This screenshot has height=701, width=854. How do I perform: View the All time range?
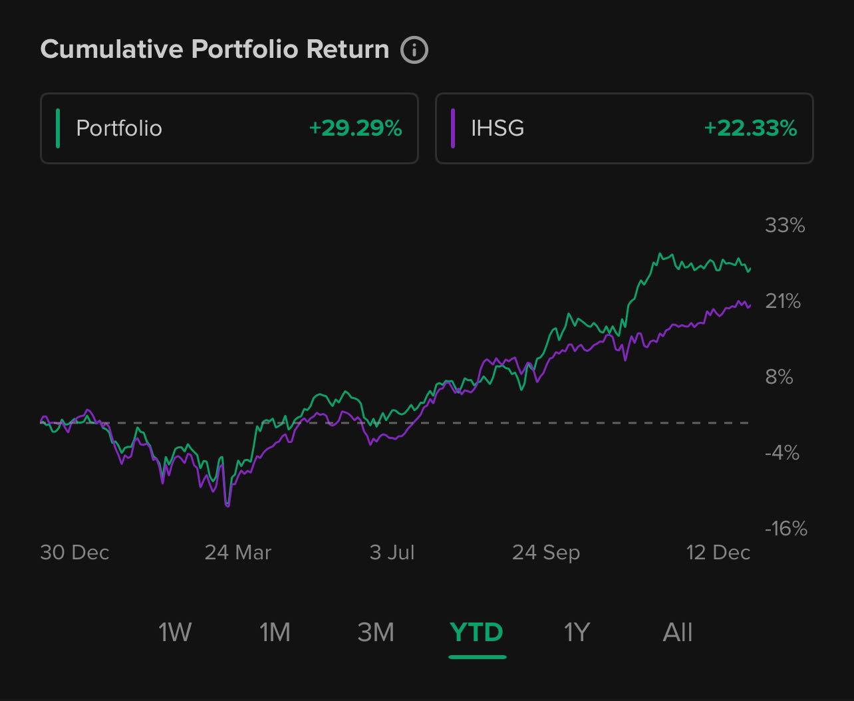[678, 632]
